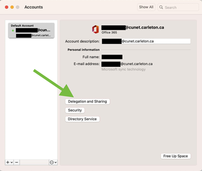Click the green account status dot
The height and width of the screenshot is (171, 202).
(x=13, y=31)
